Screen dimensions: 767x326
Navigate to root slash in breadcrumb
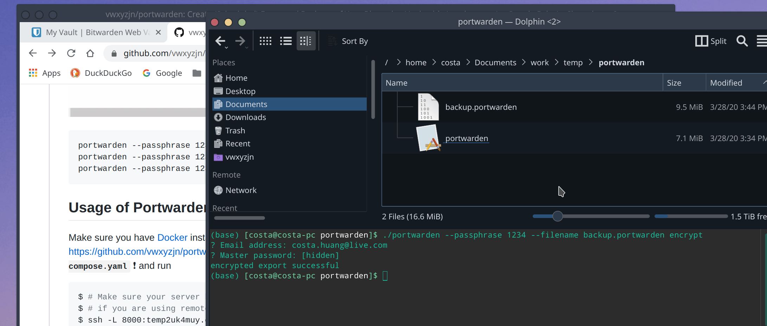(387, 62)
